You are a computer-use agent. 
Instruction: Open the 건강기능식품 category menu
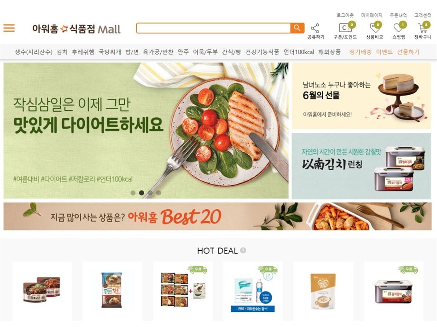tap(262, 52)
